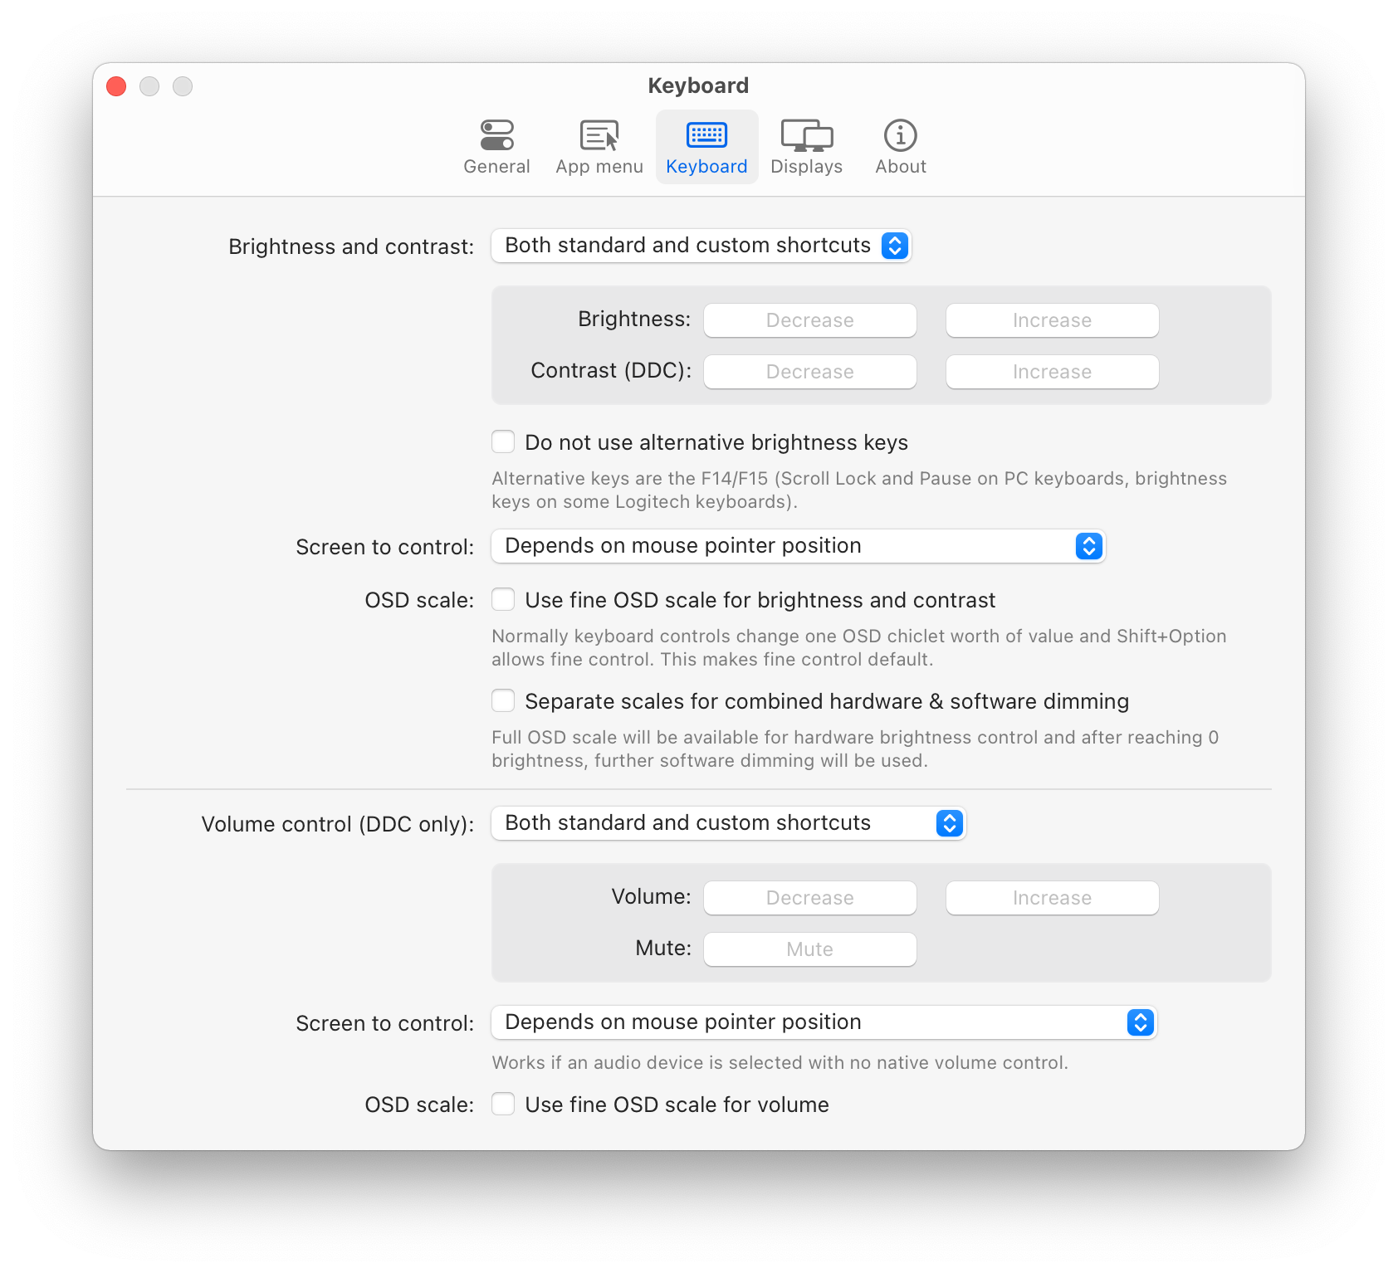The image size is (1398, 1273).
Task: Open 'Screen to control' dropdown under brightness
Action: [798, 546]
